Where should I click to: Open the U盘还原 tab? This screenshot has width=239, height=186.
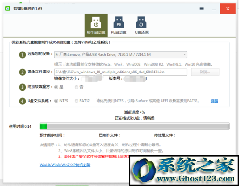141,25
